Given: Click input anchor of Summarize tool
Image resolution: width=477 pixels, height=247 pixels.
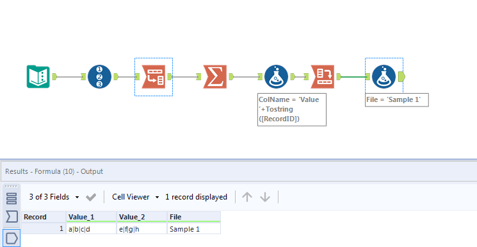Looking at the screenshot, I should click(199, 76).
